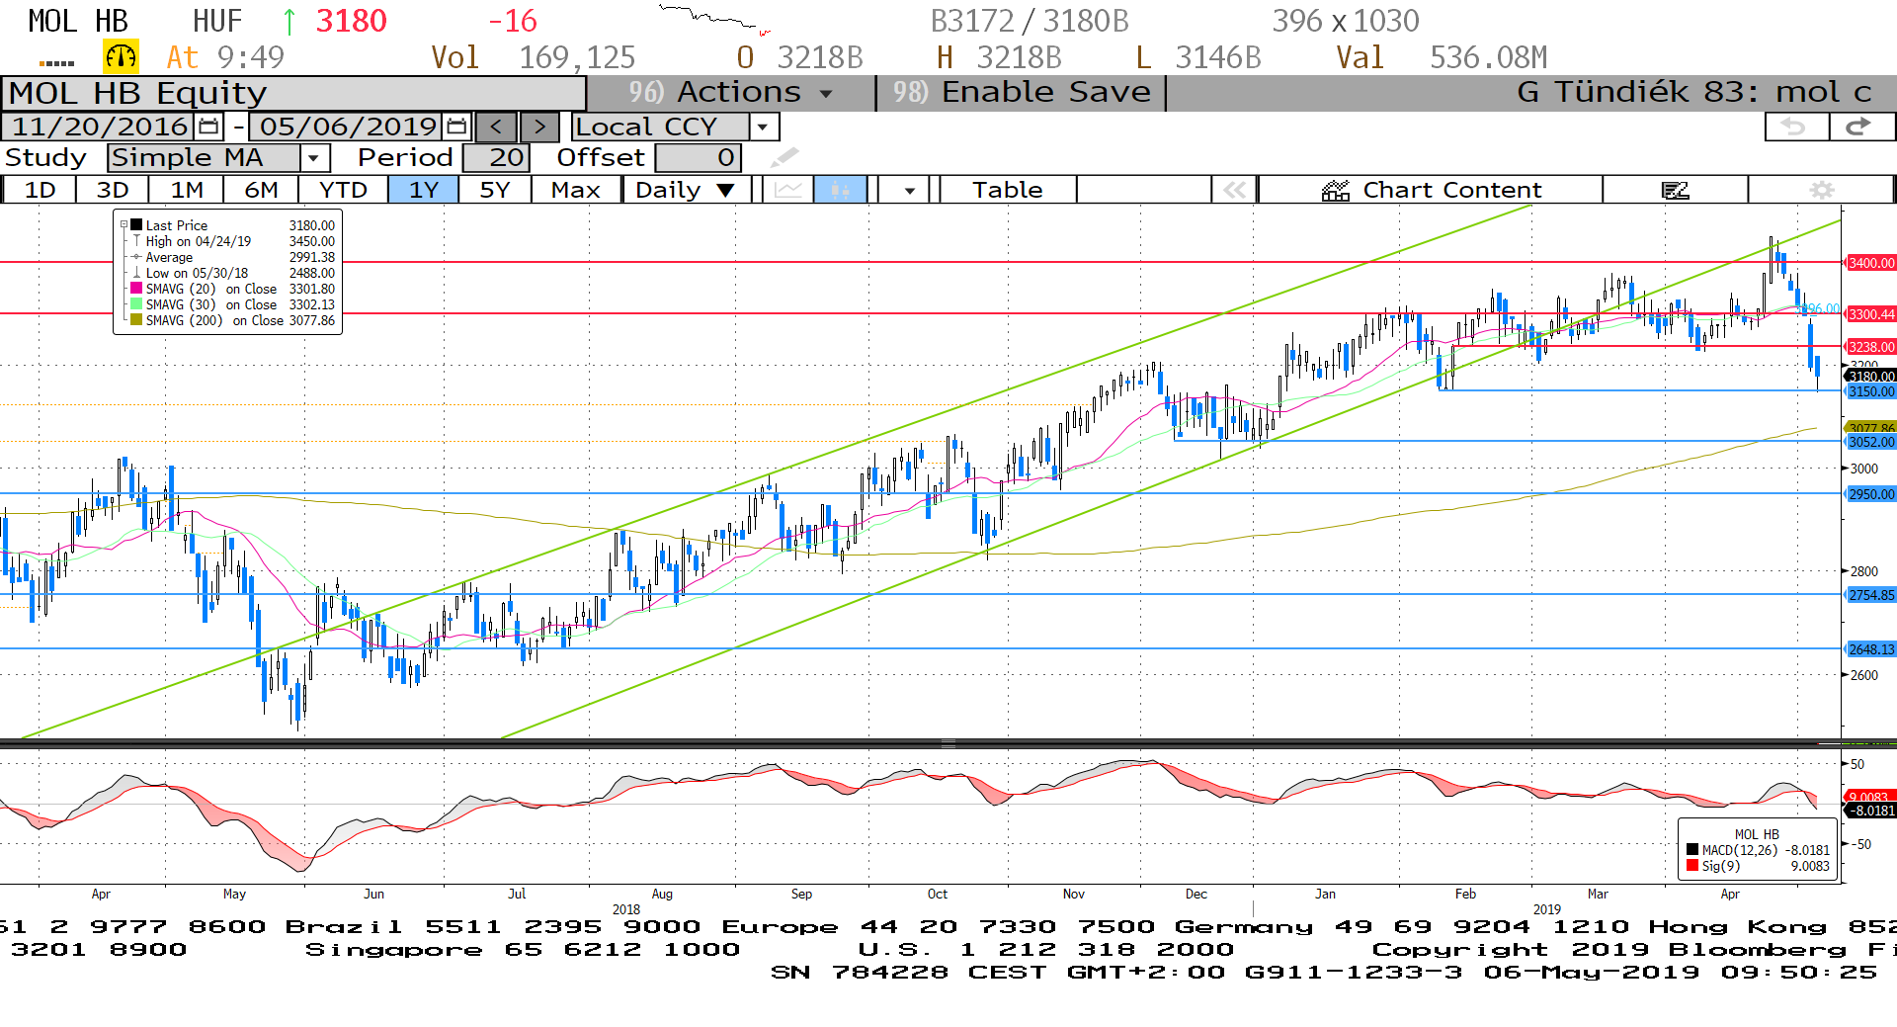
Task: Click the black Last Price color swatch
Action: [137, 225]
